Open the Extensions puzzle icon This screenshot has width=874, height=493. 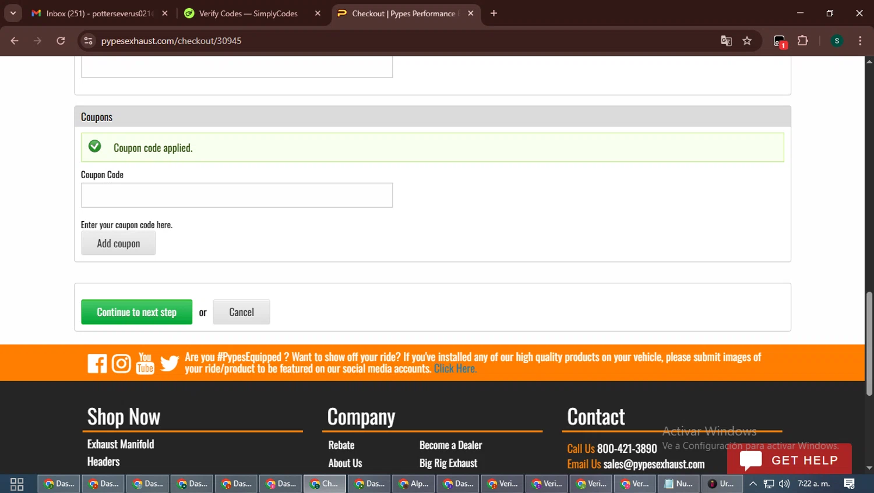[803, 41]
